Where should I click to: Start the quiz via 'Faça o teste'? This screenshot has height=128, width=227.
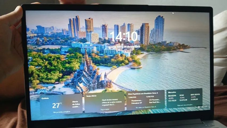105,109
